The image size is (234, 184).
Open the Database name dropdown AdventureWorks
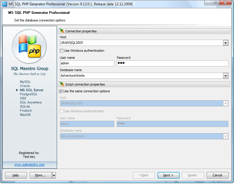pyautogui.click(x=225, y=76)
